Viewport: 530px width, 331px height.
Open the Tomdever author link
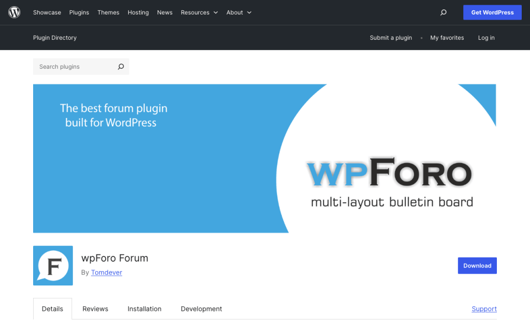[107, 272]
